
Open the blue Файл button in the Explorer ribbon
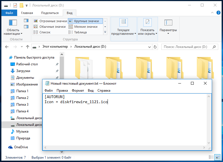pos(9,13)
